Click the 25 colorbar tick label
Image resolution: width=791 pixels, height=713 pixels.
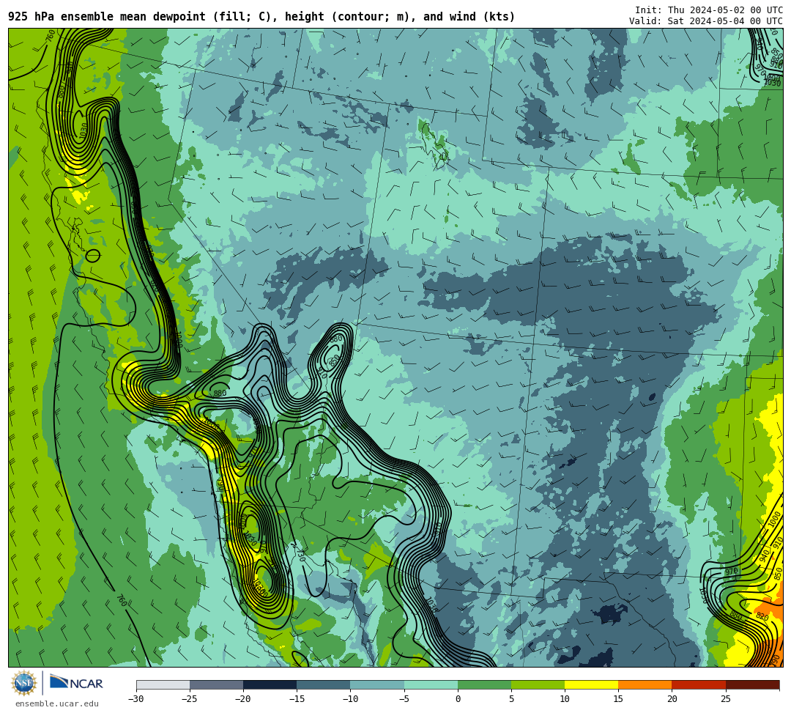[x=726, y=699]
